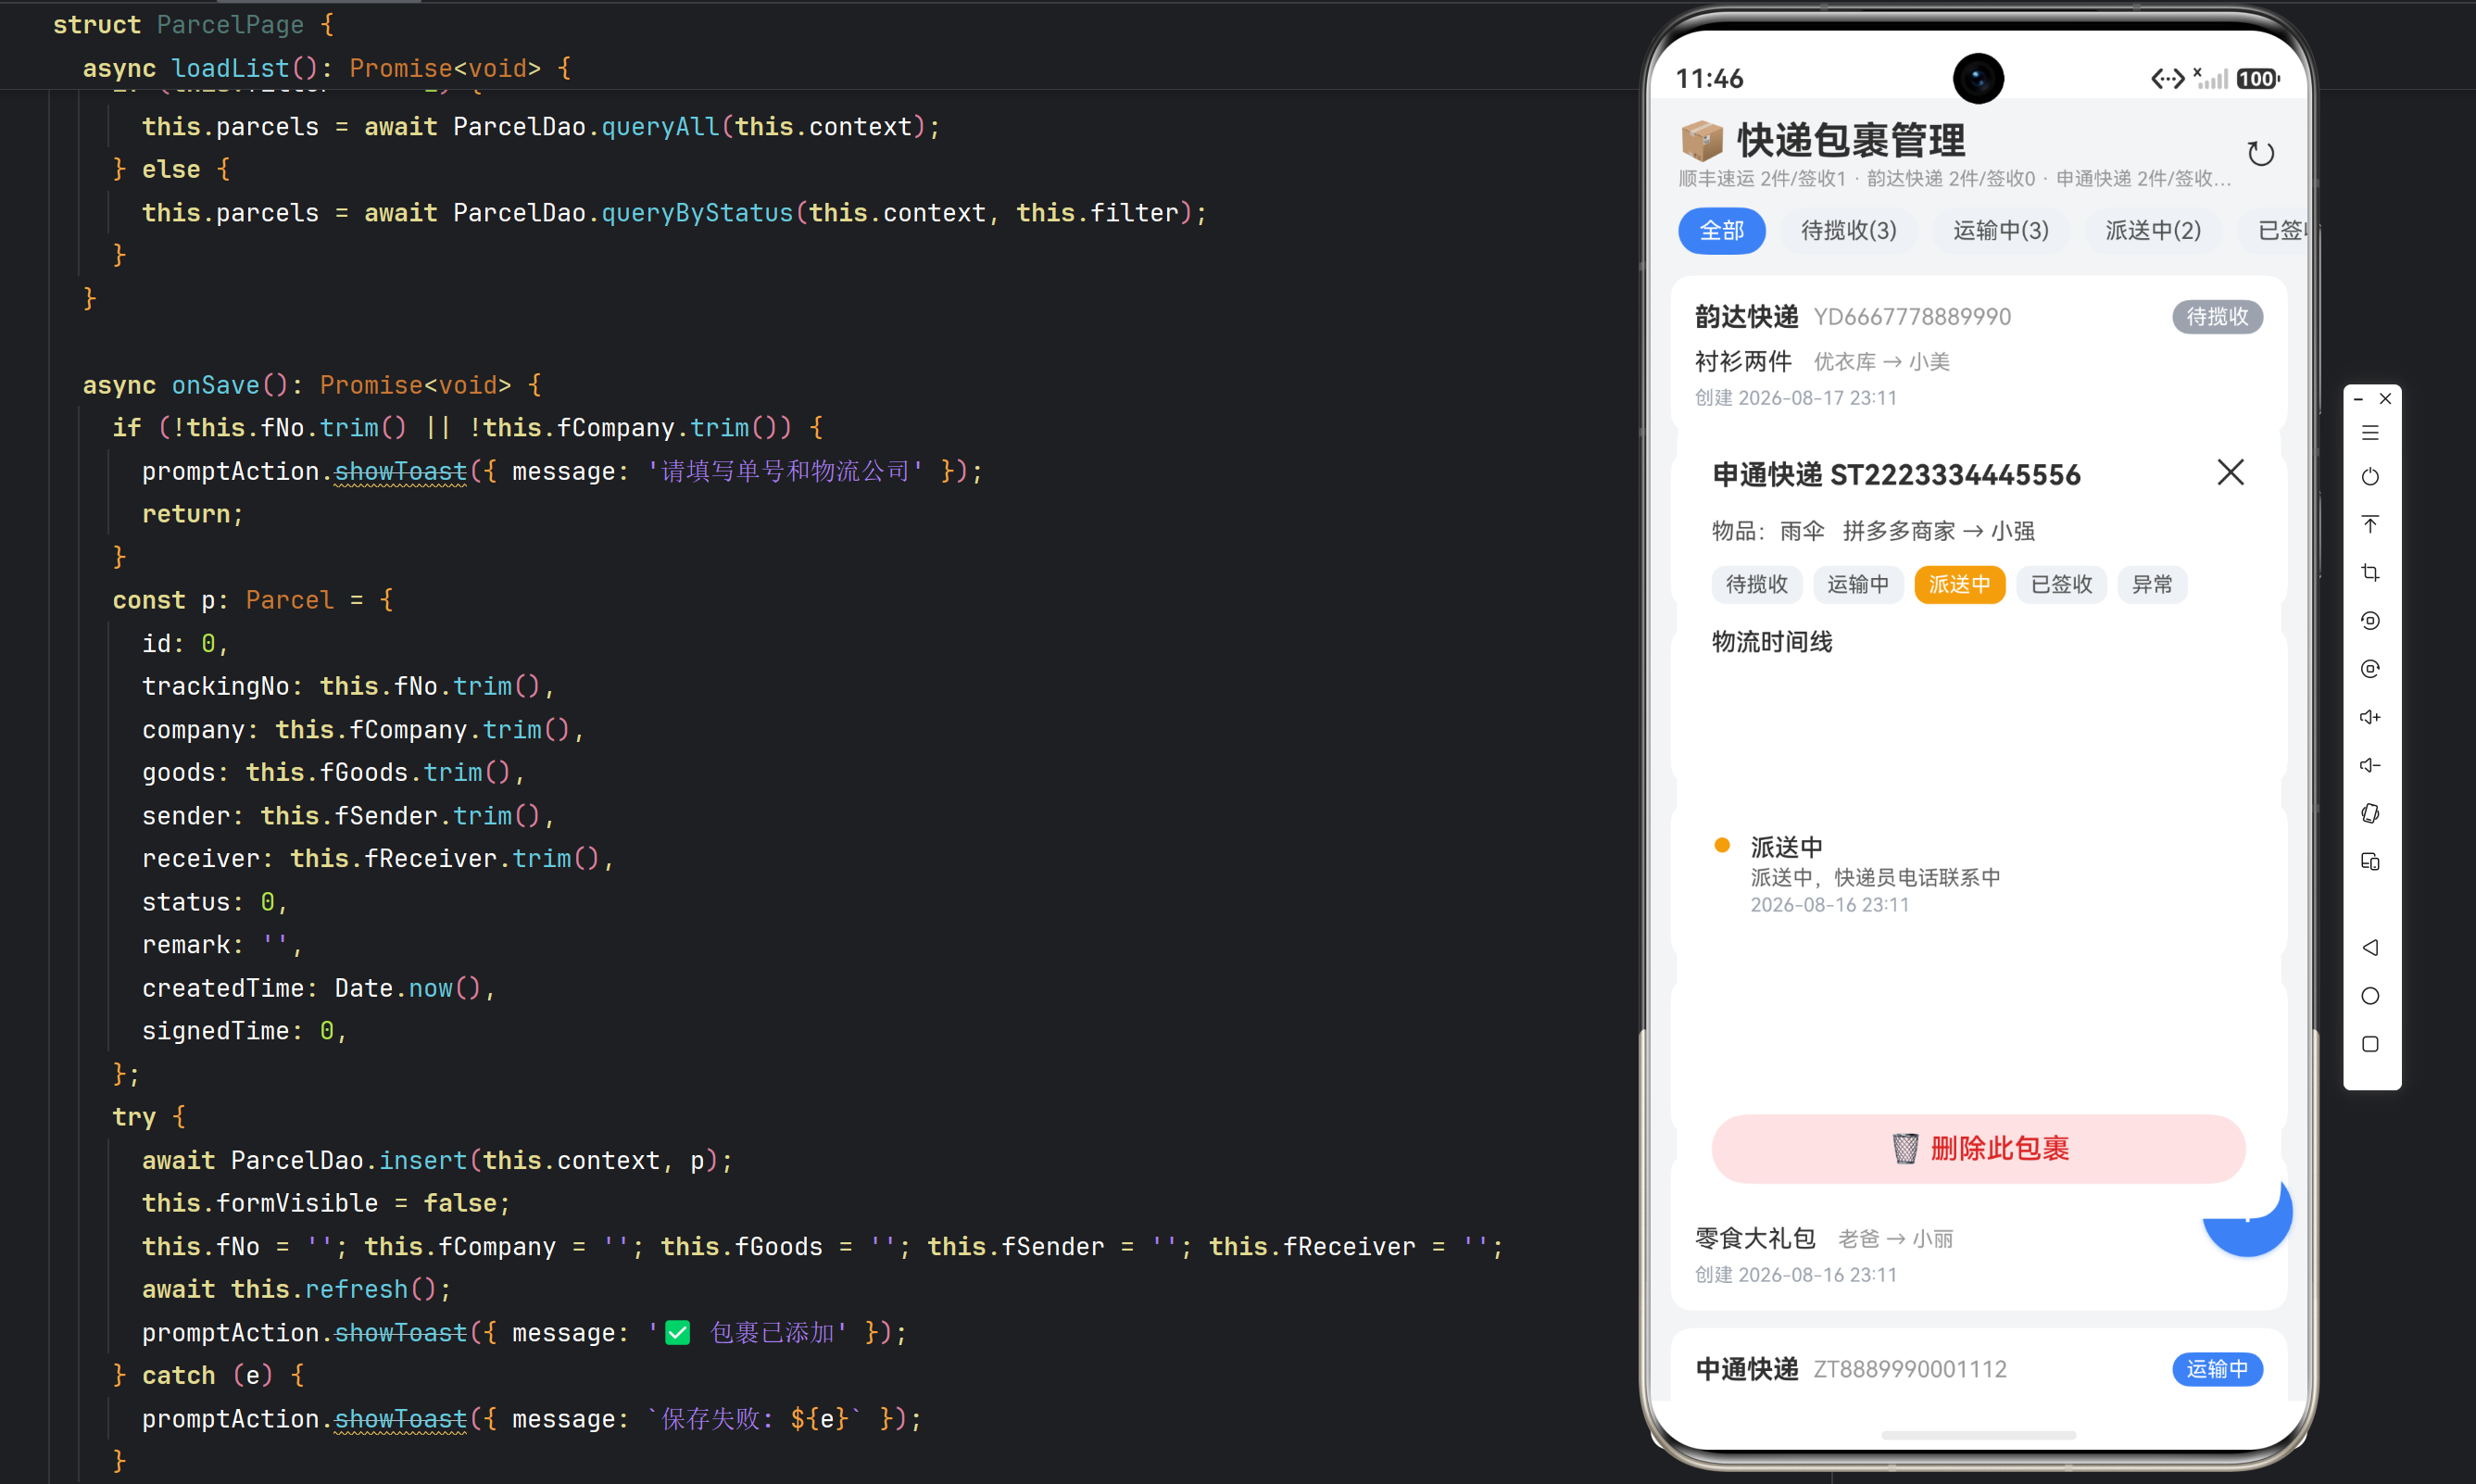Click the ParcelPage struct name in sticky header
This screenshot has height=1484, width=2476.
(230, 25)
